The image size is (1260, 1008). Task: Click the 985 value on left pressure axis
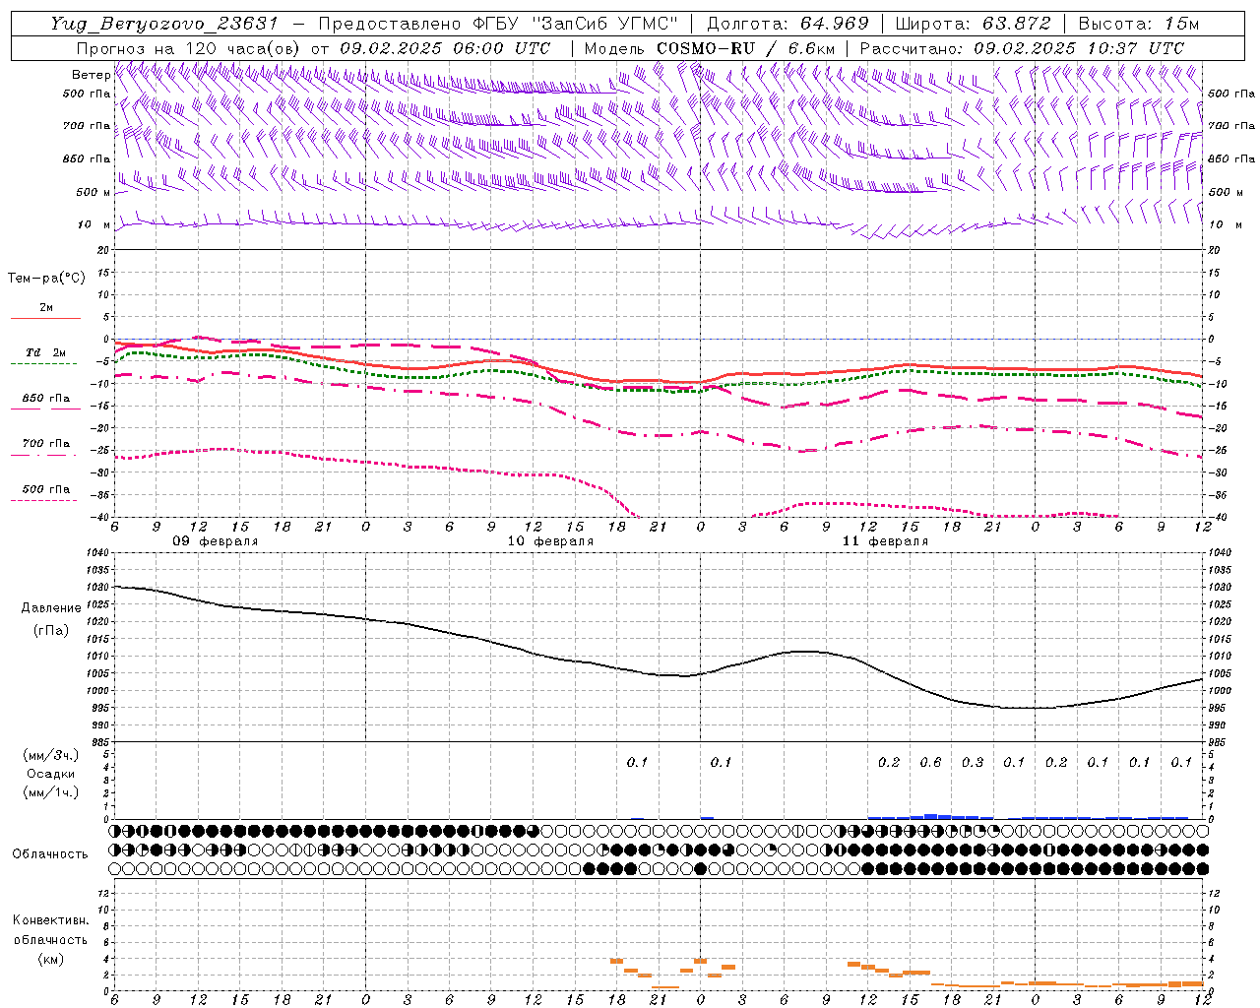[x=99, y=743]
